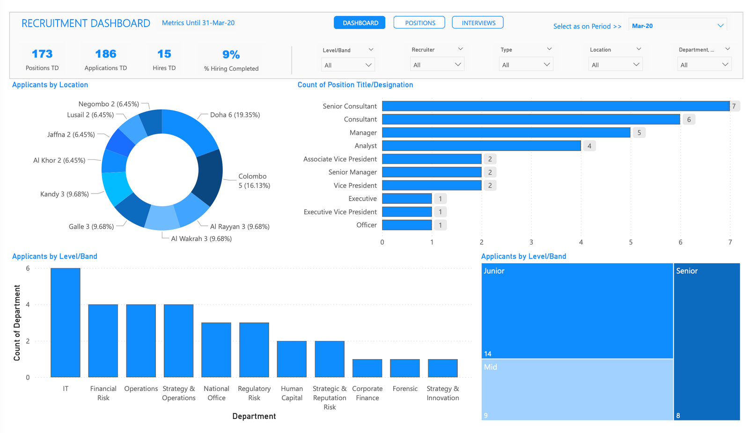
Task: Click the 'Select as on Period' link
Action: point(587,26)
